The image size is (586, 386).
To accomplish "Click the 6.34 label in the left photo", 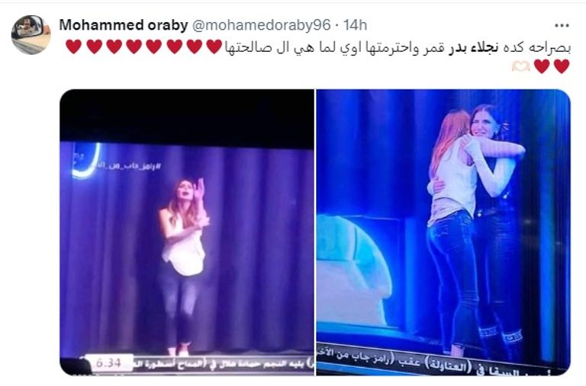I will click(x=108, y=362).
